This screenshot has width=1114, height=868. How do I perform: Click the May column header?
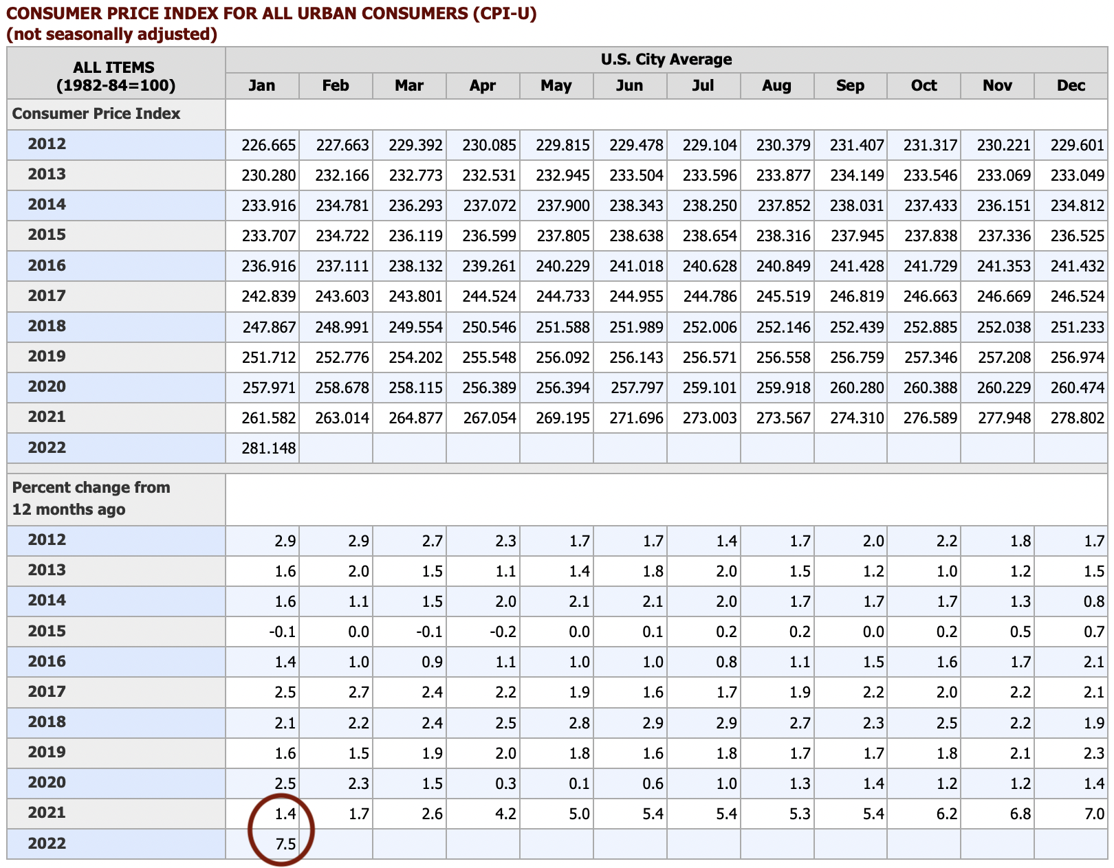coord(556,86)
